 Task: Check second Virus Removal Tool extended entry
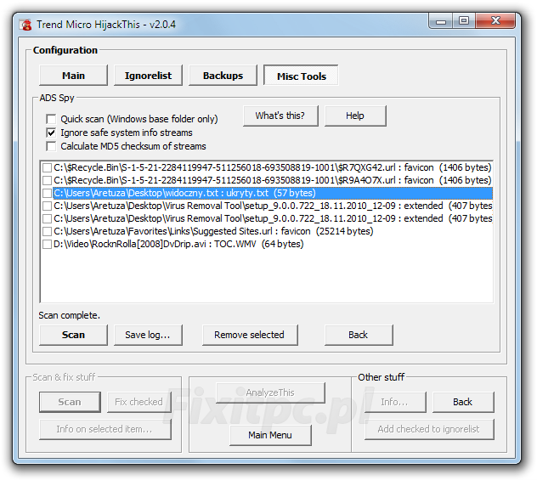[x=47, y=219]
